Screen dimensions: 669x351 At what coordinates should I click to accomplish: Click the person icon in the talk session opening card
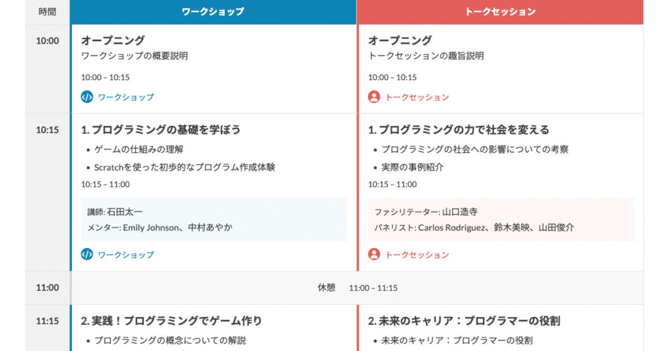point(374,97)
